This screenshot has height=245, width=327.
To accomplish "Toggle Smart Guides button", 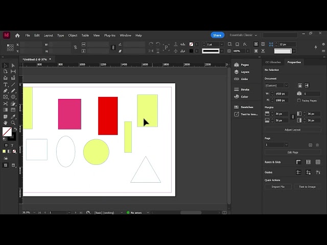I will click(318, 172).
